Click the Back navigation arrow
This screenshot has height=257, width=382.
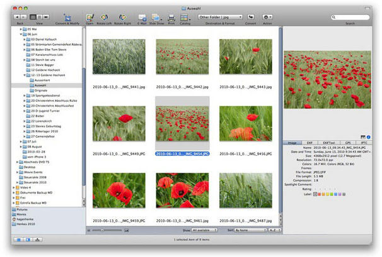16,16
